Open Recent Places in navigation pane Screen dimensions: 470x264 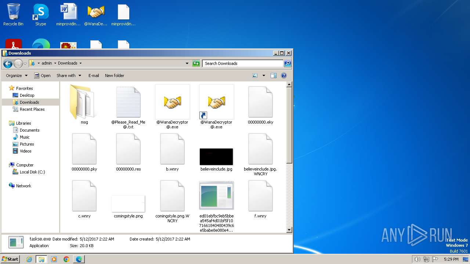pos(29,109)
